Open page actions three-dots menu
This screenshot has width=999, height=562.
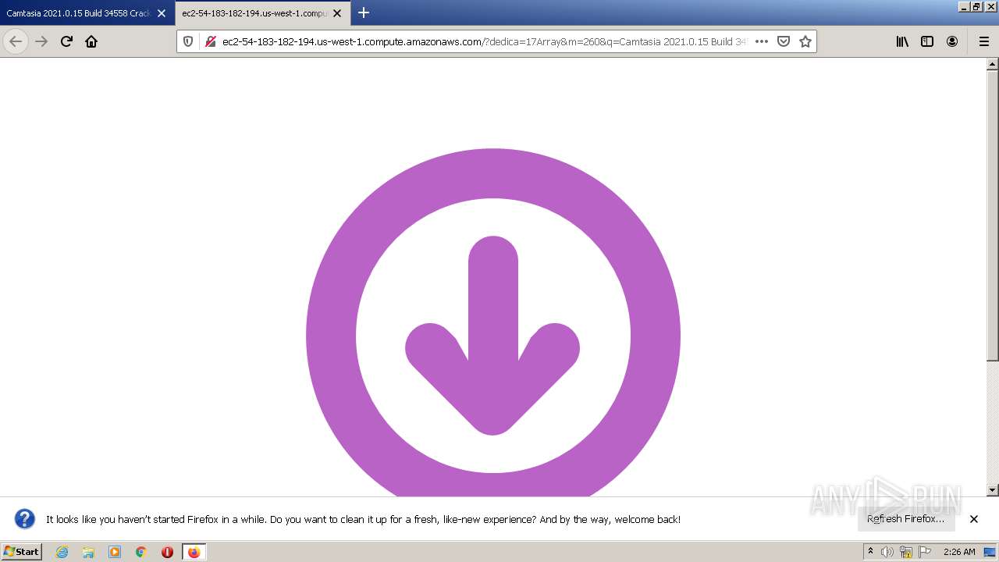coord(762,41)
